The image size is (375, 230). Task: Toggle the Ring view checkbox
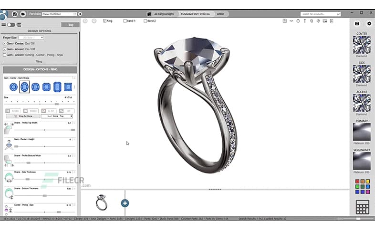click(x=104, y=21)
